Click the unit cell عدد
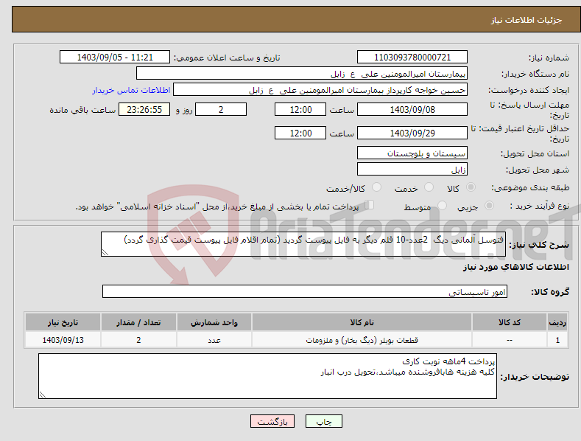The width and height of the screenshot is (581, 441). click(214, 340)
